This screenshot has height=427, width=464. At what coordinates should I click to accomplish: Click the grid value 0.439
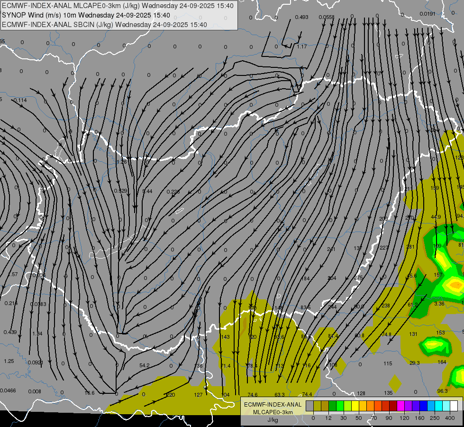coord(10,332)
